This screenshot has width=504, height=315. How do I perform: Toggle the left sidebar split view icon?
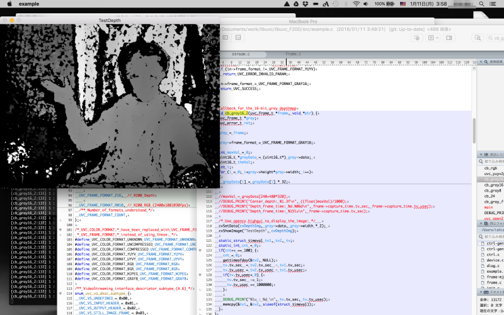click(226, 38)
